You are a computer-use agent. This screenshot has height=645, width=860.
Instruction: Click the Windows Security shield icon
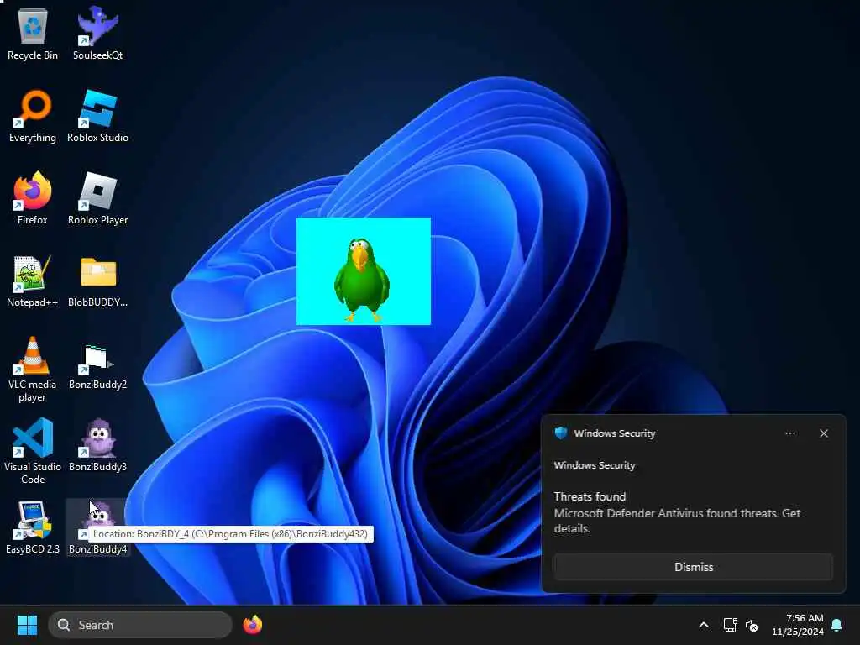point(560,433)
